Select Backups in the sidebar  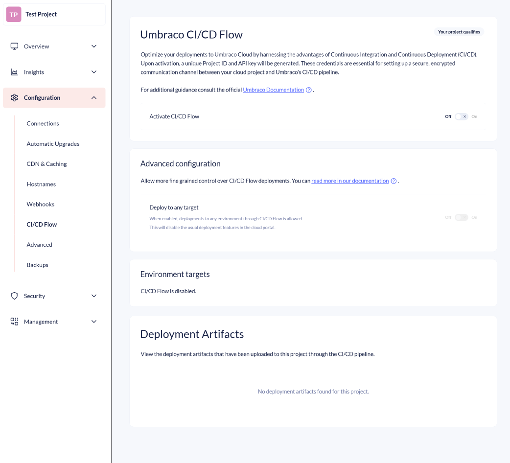pyautogui.click(x=37, y=265)
